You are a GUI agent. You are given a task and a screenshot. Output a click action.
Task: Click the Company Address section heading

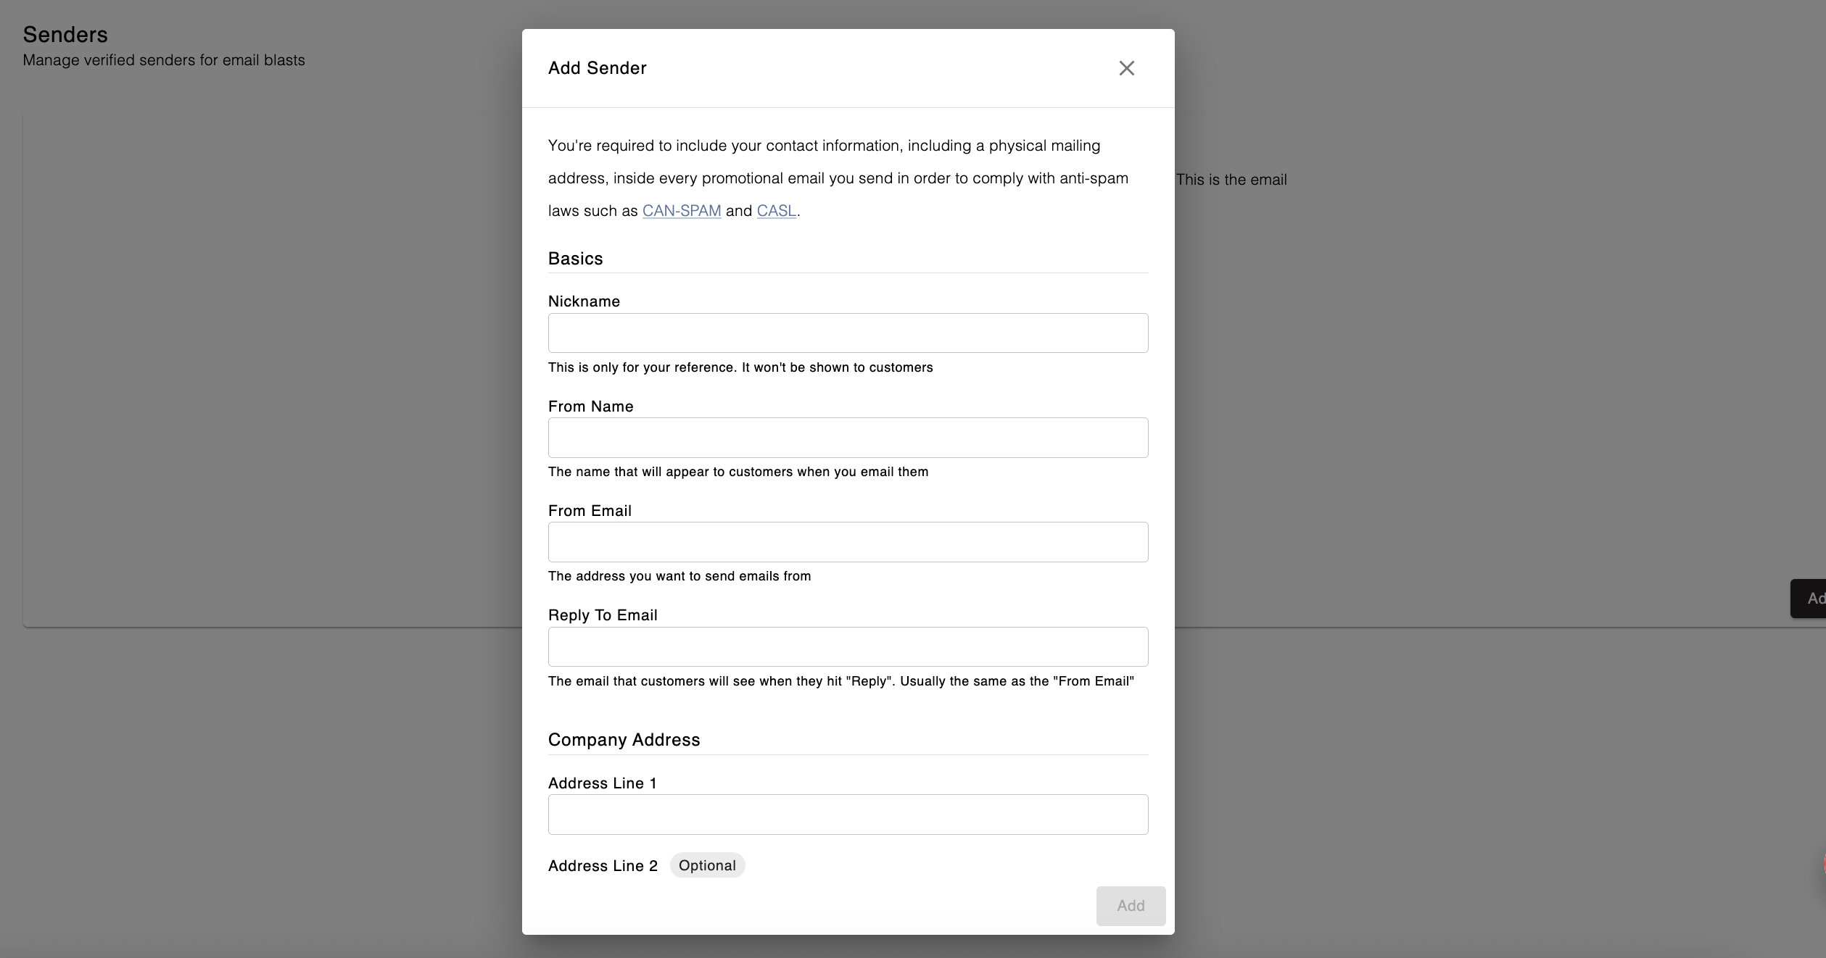(624, 740)
